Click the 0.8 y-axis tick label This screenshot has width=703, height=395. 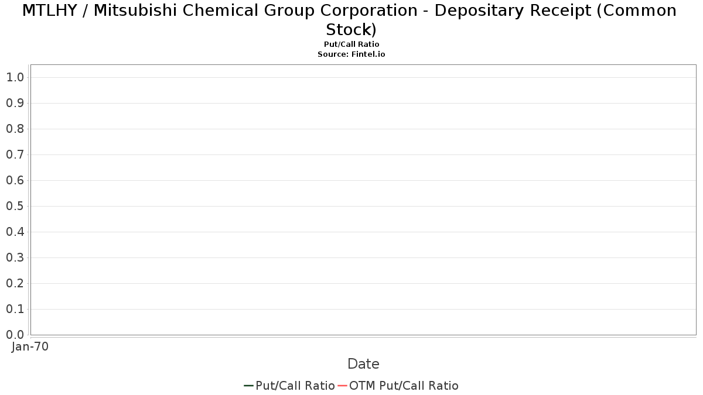coord(15,129)
